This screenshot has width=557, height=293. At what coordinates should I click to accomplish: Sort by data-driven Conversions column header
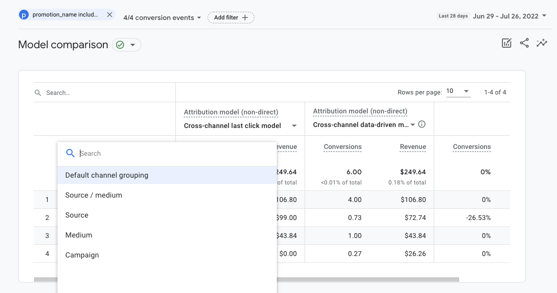tap(343, 147)
